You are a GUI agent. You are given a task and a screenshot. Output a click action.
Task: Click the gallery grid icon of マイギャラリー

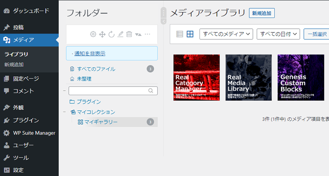tap(80, 122)
